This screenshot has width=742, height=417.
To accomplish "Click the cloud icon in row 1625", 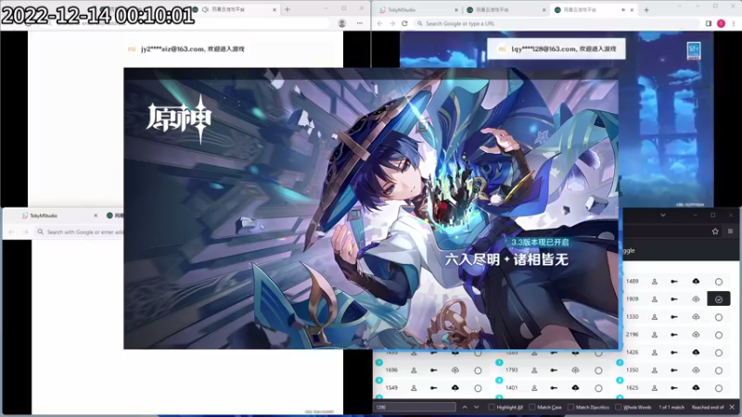I will tap(696, 388).
